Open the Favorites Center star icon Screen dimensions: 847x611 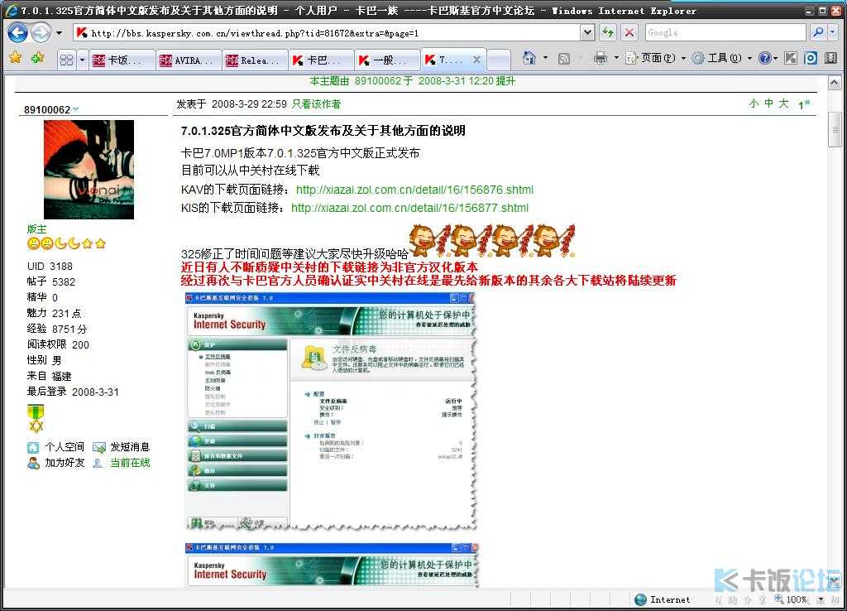(15, 57)
